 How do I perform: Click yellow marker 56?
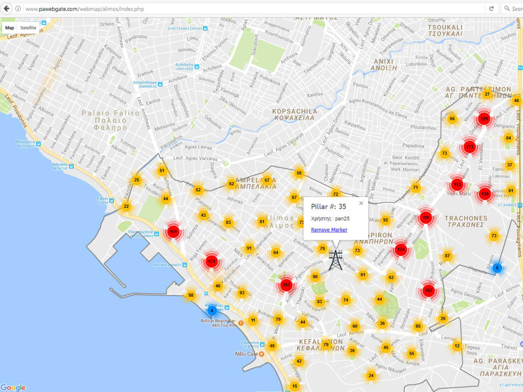click(299, 173)
